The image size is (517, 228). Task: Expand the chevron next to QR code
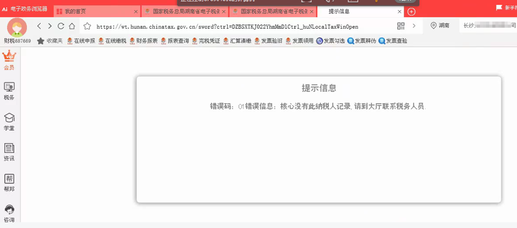tap(414, 26)
